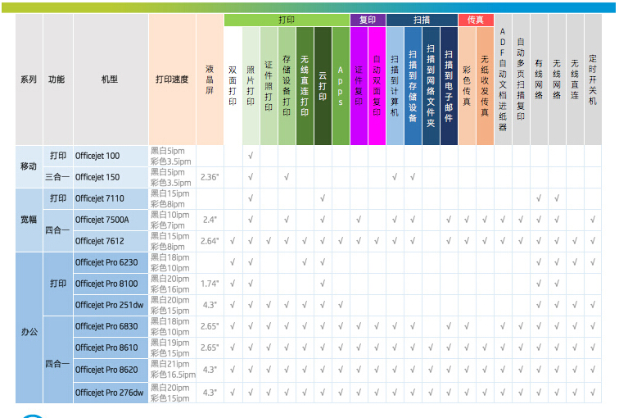Click the 扫描到计算机 column header
The height and width of the screenshot is (418, 619).
(395, 86)
